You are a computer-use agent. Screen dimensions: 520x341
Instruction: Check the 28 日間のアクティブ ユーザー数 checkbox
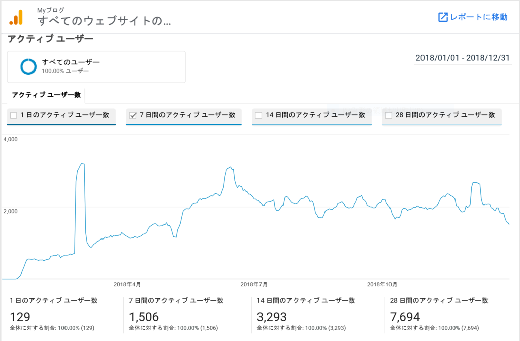(388, 115)
